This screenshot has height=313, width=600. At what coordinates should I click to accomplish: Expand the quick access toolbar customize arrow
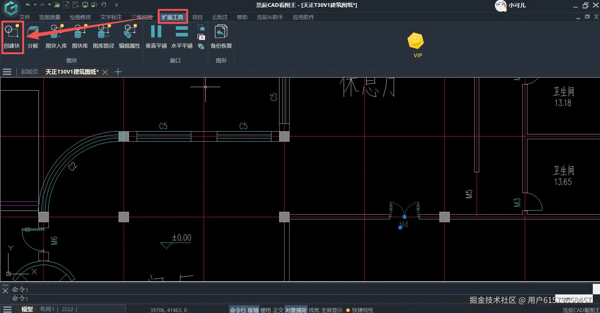click(x=116, y=5)
